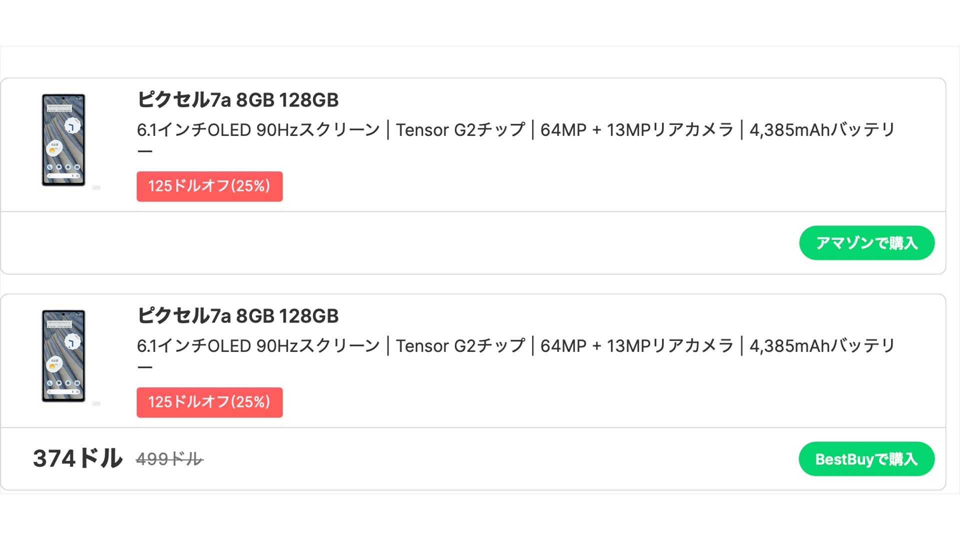Screen dimensions: 960x540
Task: Click the green BestBuyで購入 button
Action: (x=866, y=459)
